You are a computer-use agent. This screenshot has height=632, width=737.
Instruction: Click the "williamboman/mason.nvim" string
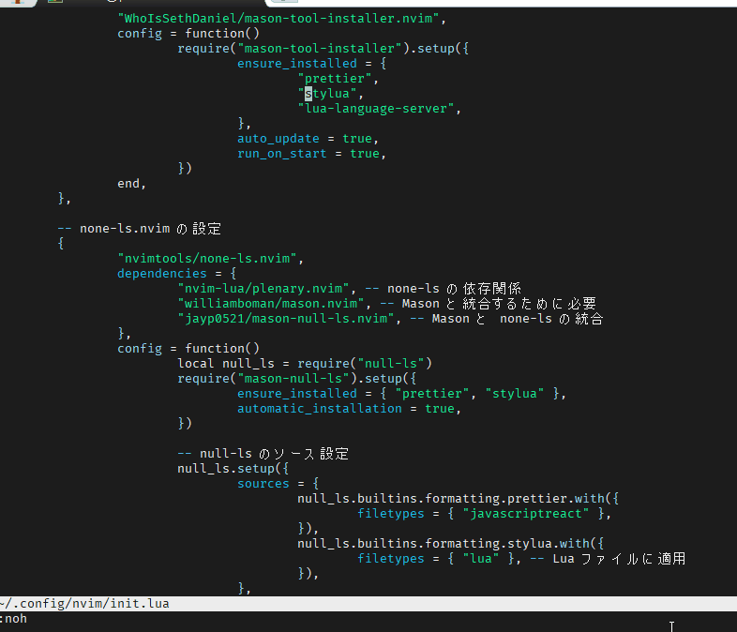point(271,304)
